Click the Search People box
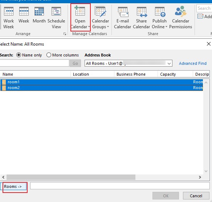The height and width of the screenshot is (202, 212). click(204, 8)
